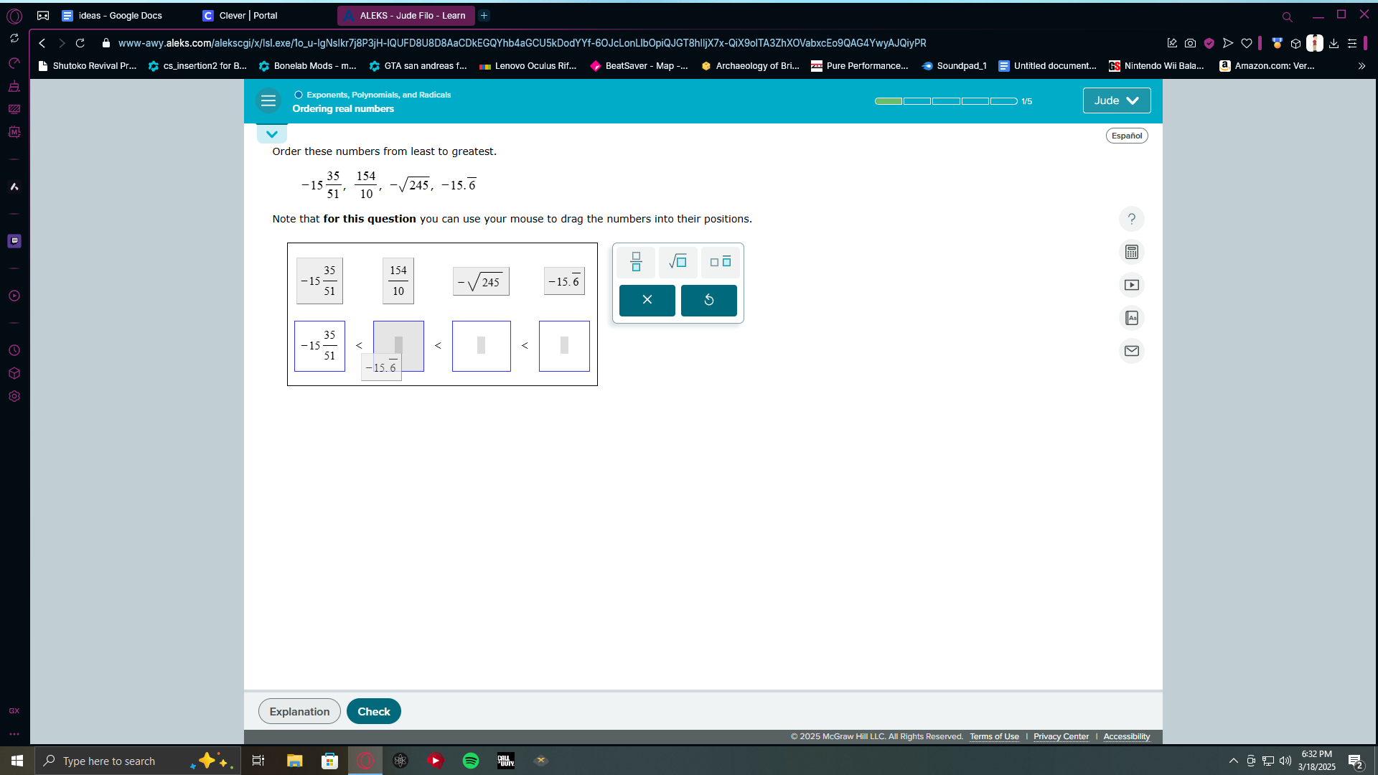This screenshot has height=775, width=1378.
Task: Insert a fraction template
Action: point(636,262)
